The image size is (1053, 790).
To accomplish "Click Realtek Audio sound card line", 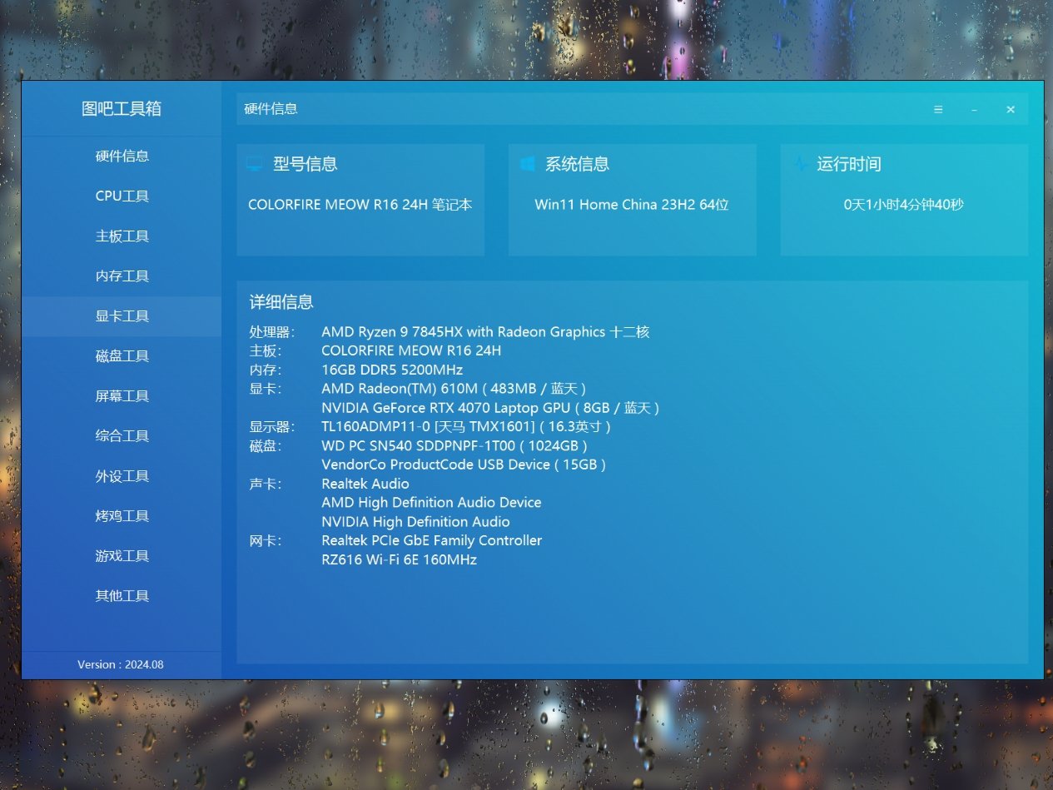I will [x=365, y=484].
